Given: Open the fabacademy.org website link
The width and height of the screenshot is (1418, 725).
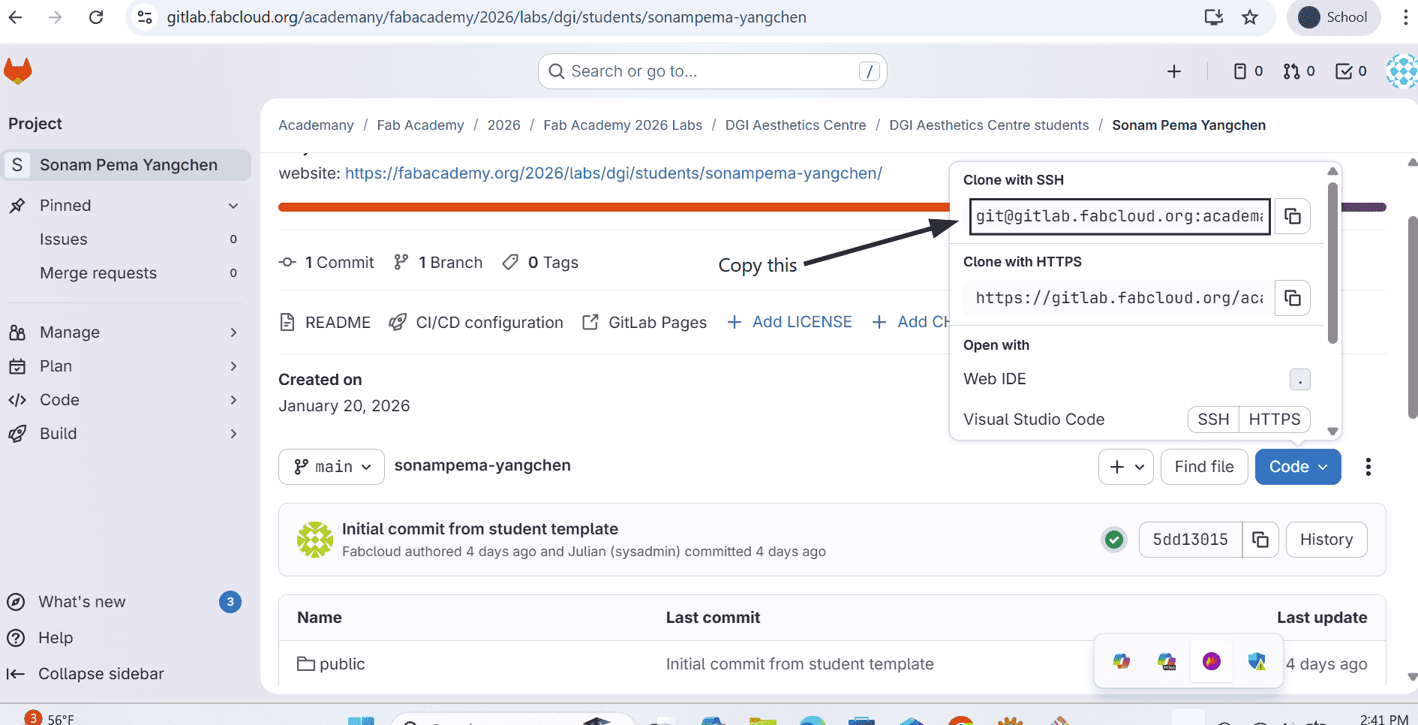Looking at the screenshot, I should [x=614, y=173].
